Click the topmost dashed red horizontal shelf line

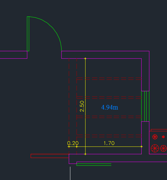109,78
